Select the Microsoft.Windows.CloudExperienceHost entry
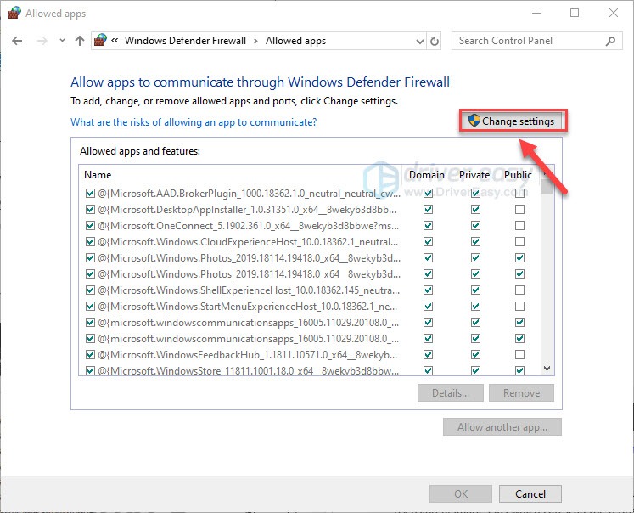Viewport: 634px width, 513px height. tap(248, 242)
